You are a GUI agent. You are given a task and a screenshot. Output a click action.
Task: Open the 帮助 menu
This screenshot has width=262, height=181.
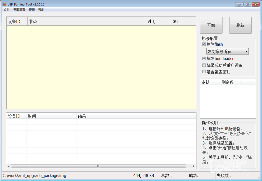pos(41,9)
